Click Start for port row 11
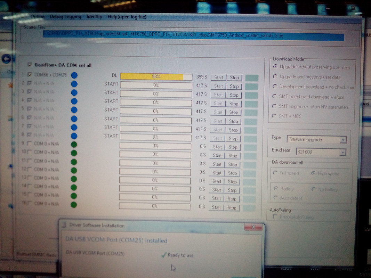 pyautogui.click(x=217, y=164)
